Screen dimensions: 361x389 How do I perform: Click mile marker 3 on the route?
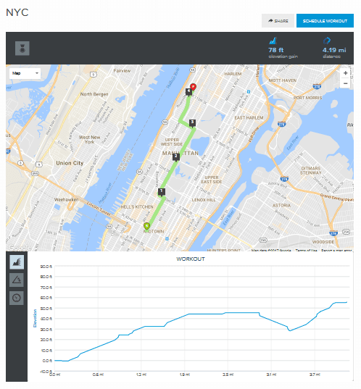(x=192, y=123)
